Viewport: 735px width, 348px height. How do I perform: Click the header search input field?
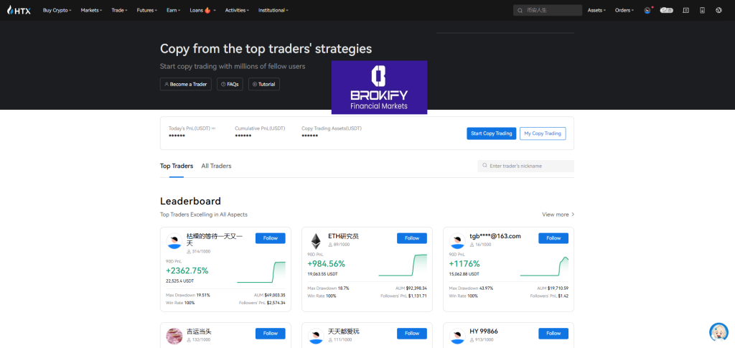[x=548, y=10]
